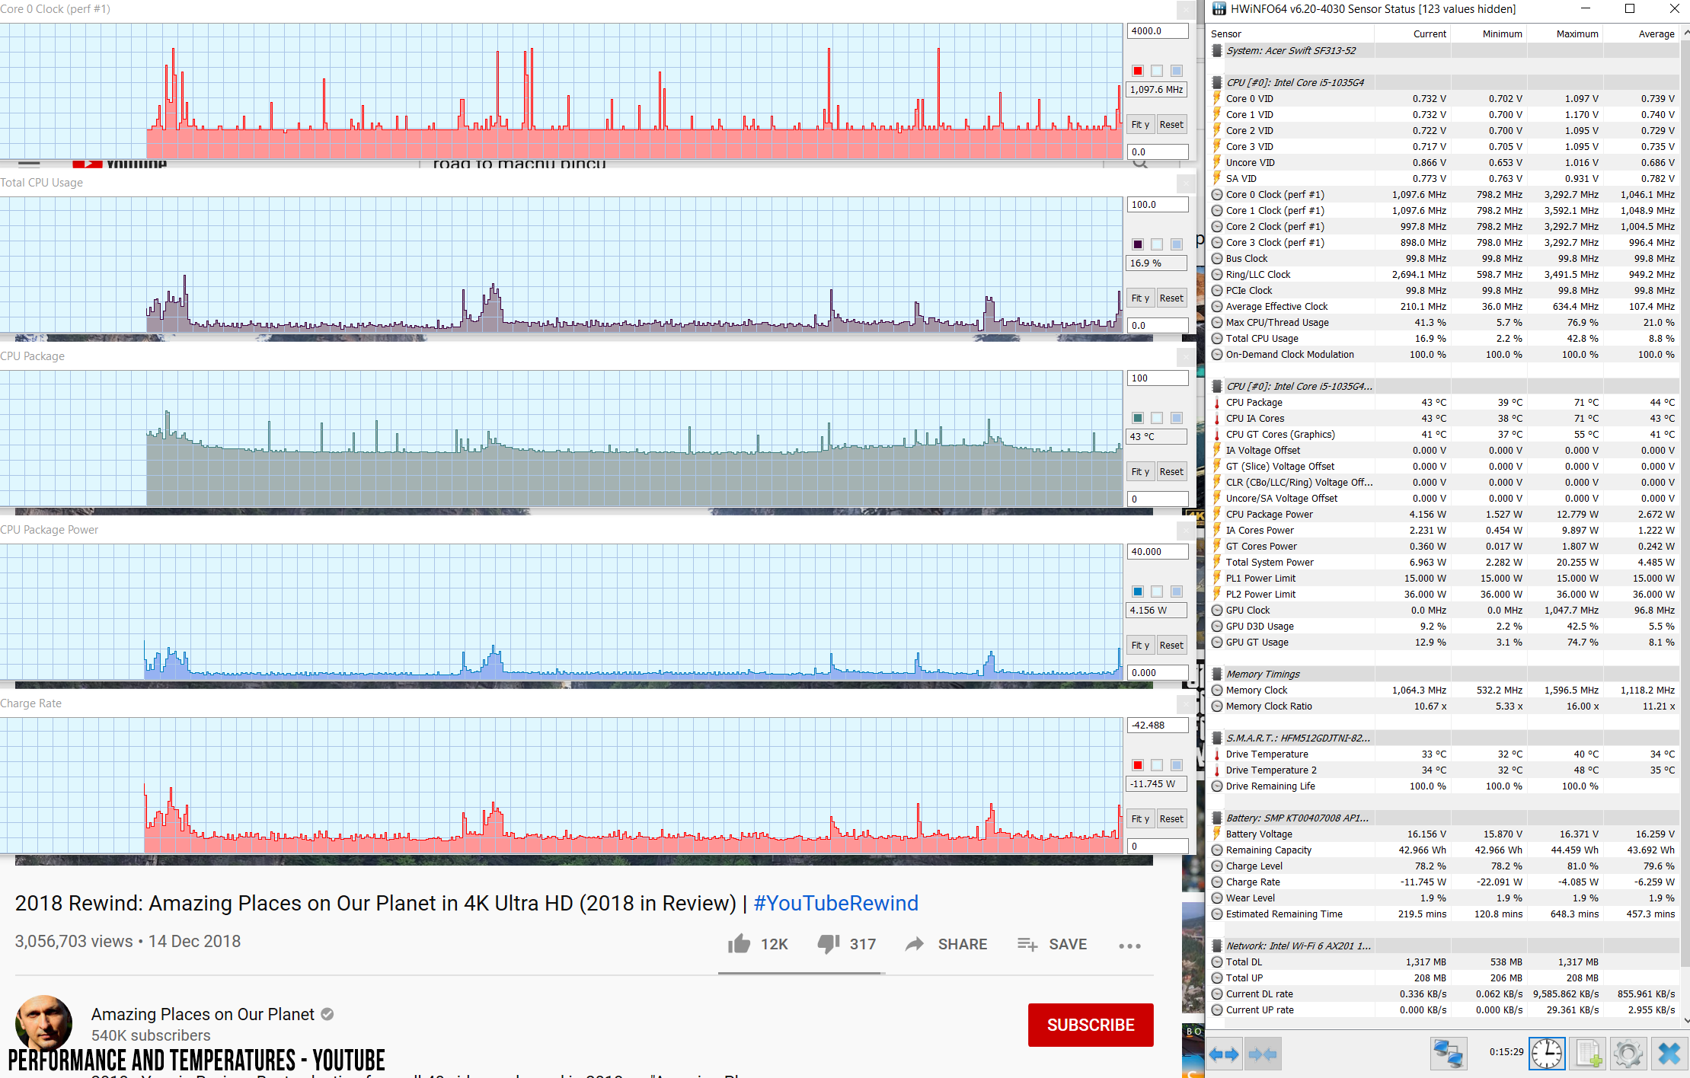This screenshot has height=1078, width=1690.
Task: Click the expand columns arrows icon in HWiNFO
Action: pyautogui.click(x=1225, y=1054)
